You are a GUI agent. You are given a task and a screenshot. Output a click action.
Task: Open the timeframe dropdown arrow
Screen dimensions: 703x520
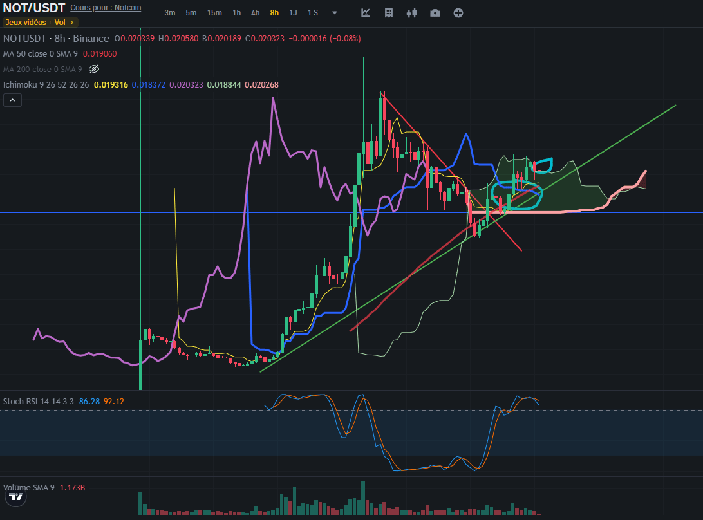coord(334,13)
